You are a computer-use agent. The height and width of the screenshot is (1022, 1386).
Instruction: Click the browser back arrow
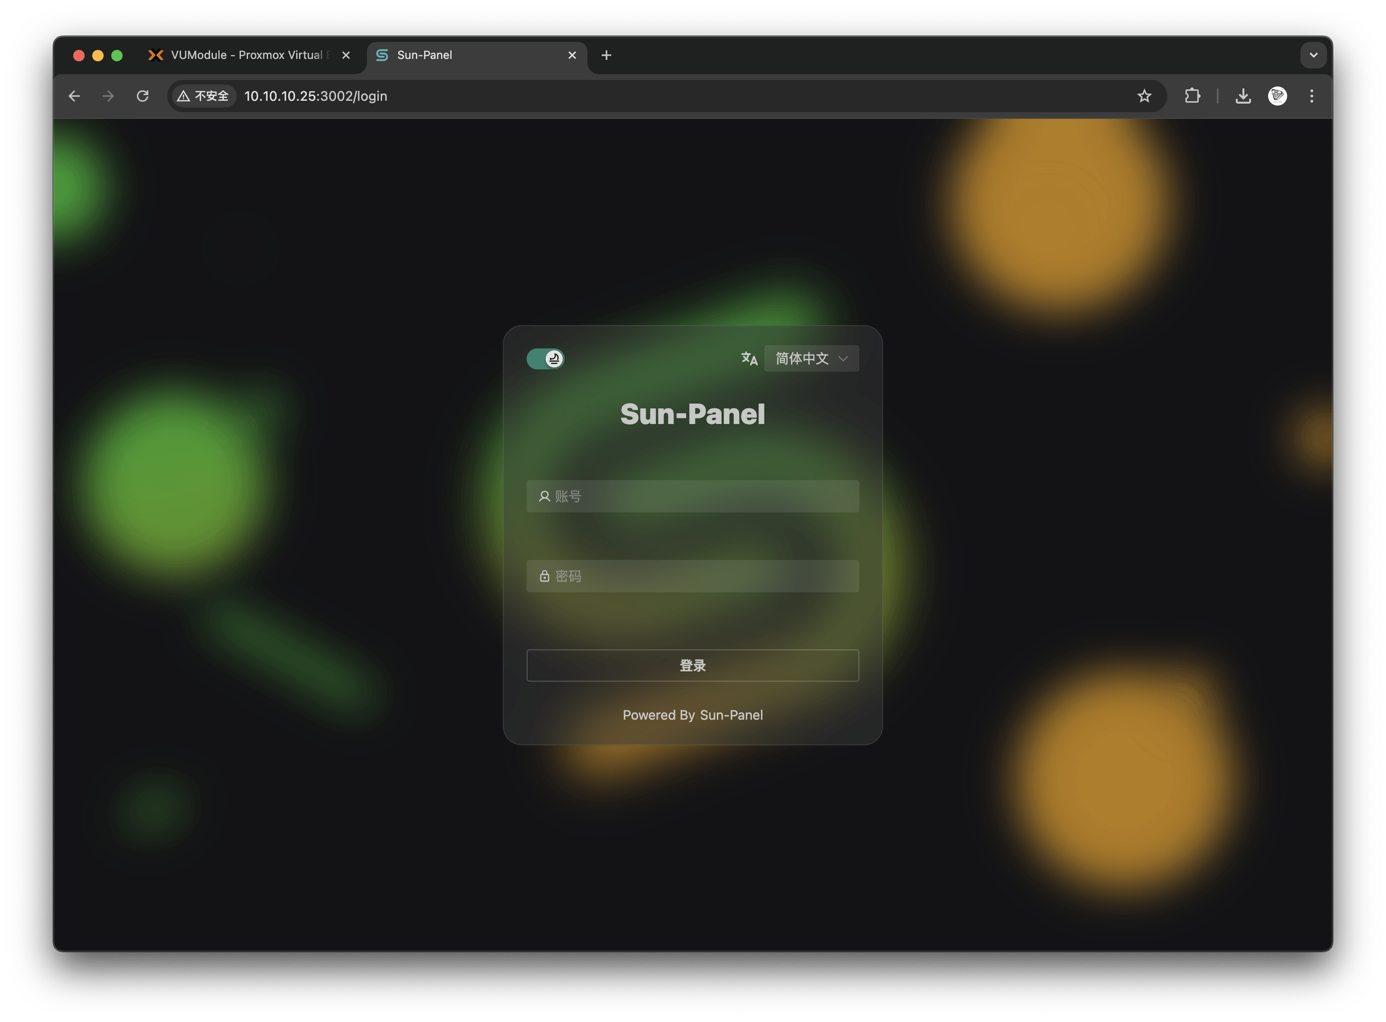[74, 96]
